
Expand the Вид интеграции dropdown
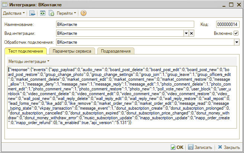coord(186,33)
